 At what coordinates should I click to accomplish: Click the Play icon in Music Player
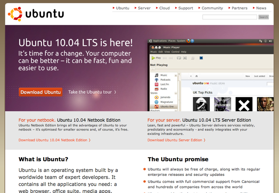[153, 58]
